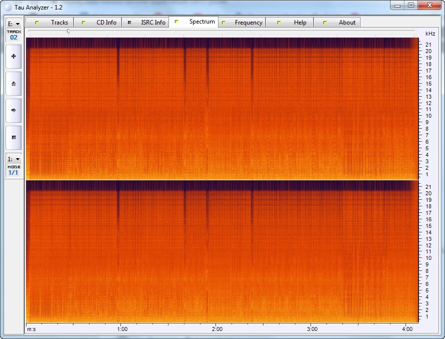The width and height of the screenshot is (445, 339).
Task: Click the m:s axis label
Action: [31, 329]
